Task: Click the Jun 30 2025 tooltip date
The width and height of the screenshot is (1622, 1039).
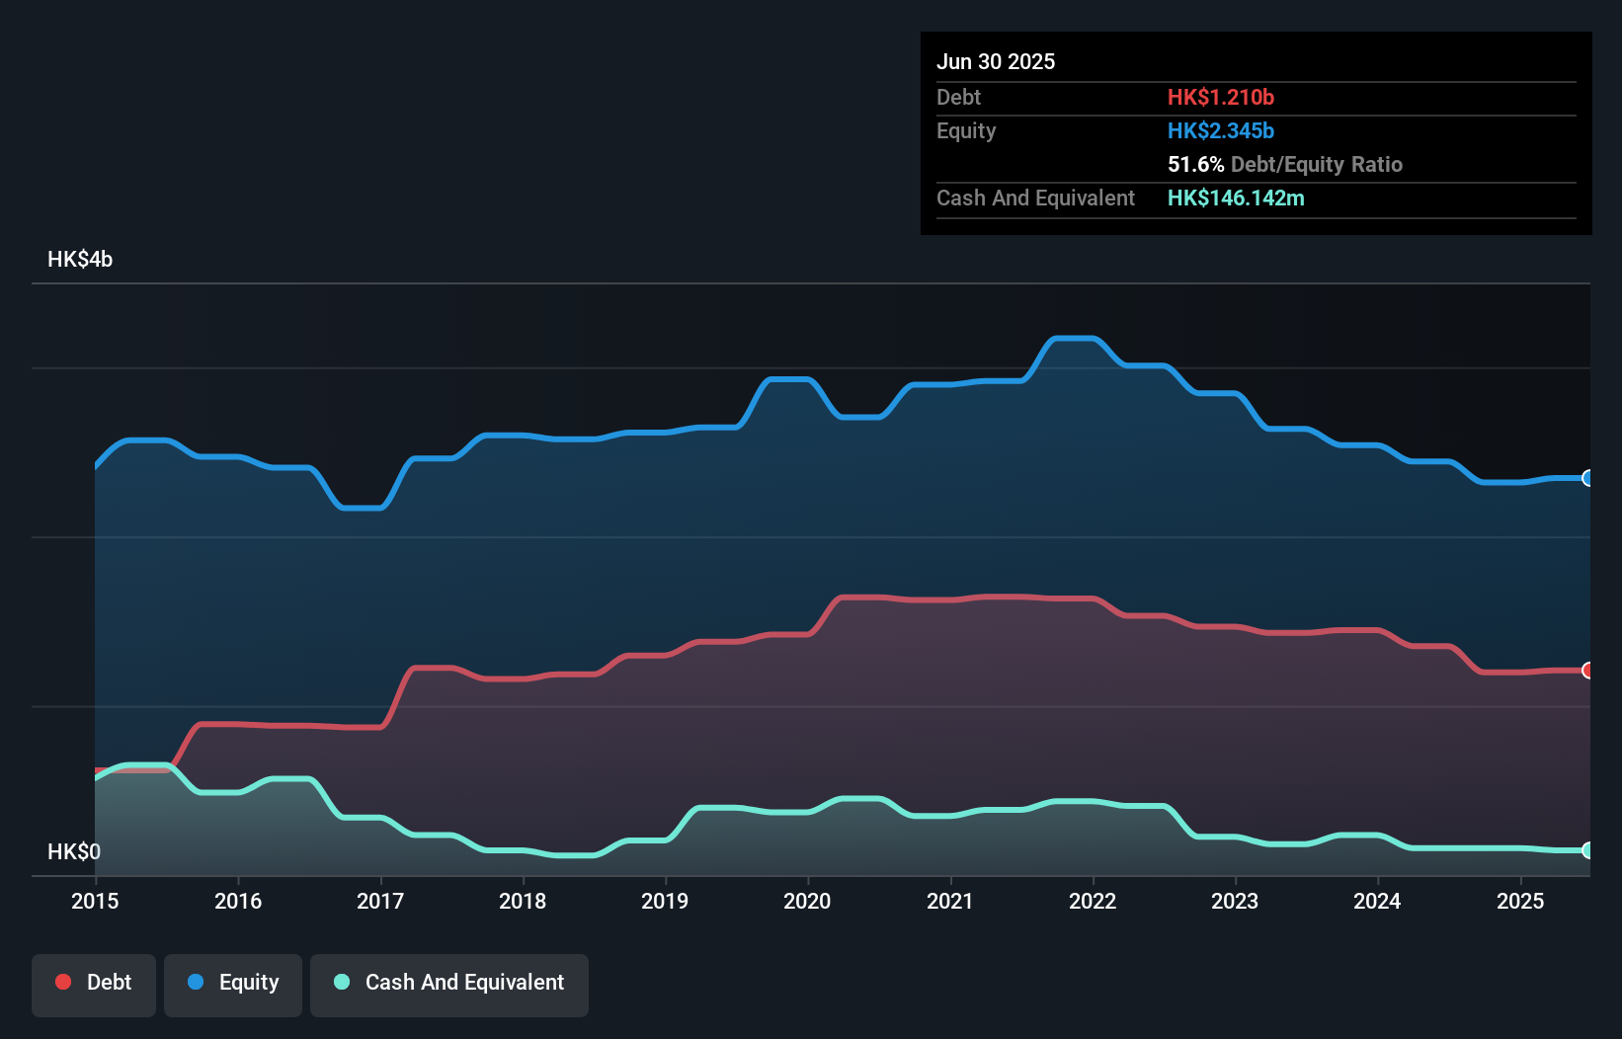Action: (996, 61)
